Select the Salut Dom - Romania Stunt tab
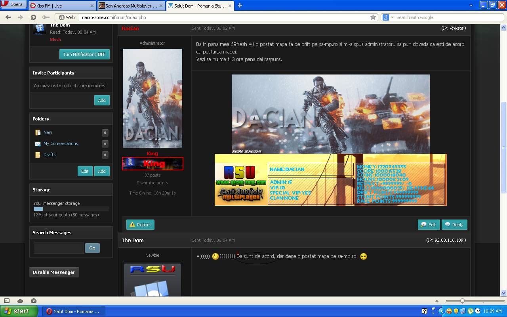 coord(200,6)
